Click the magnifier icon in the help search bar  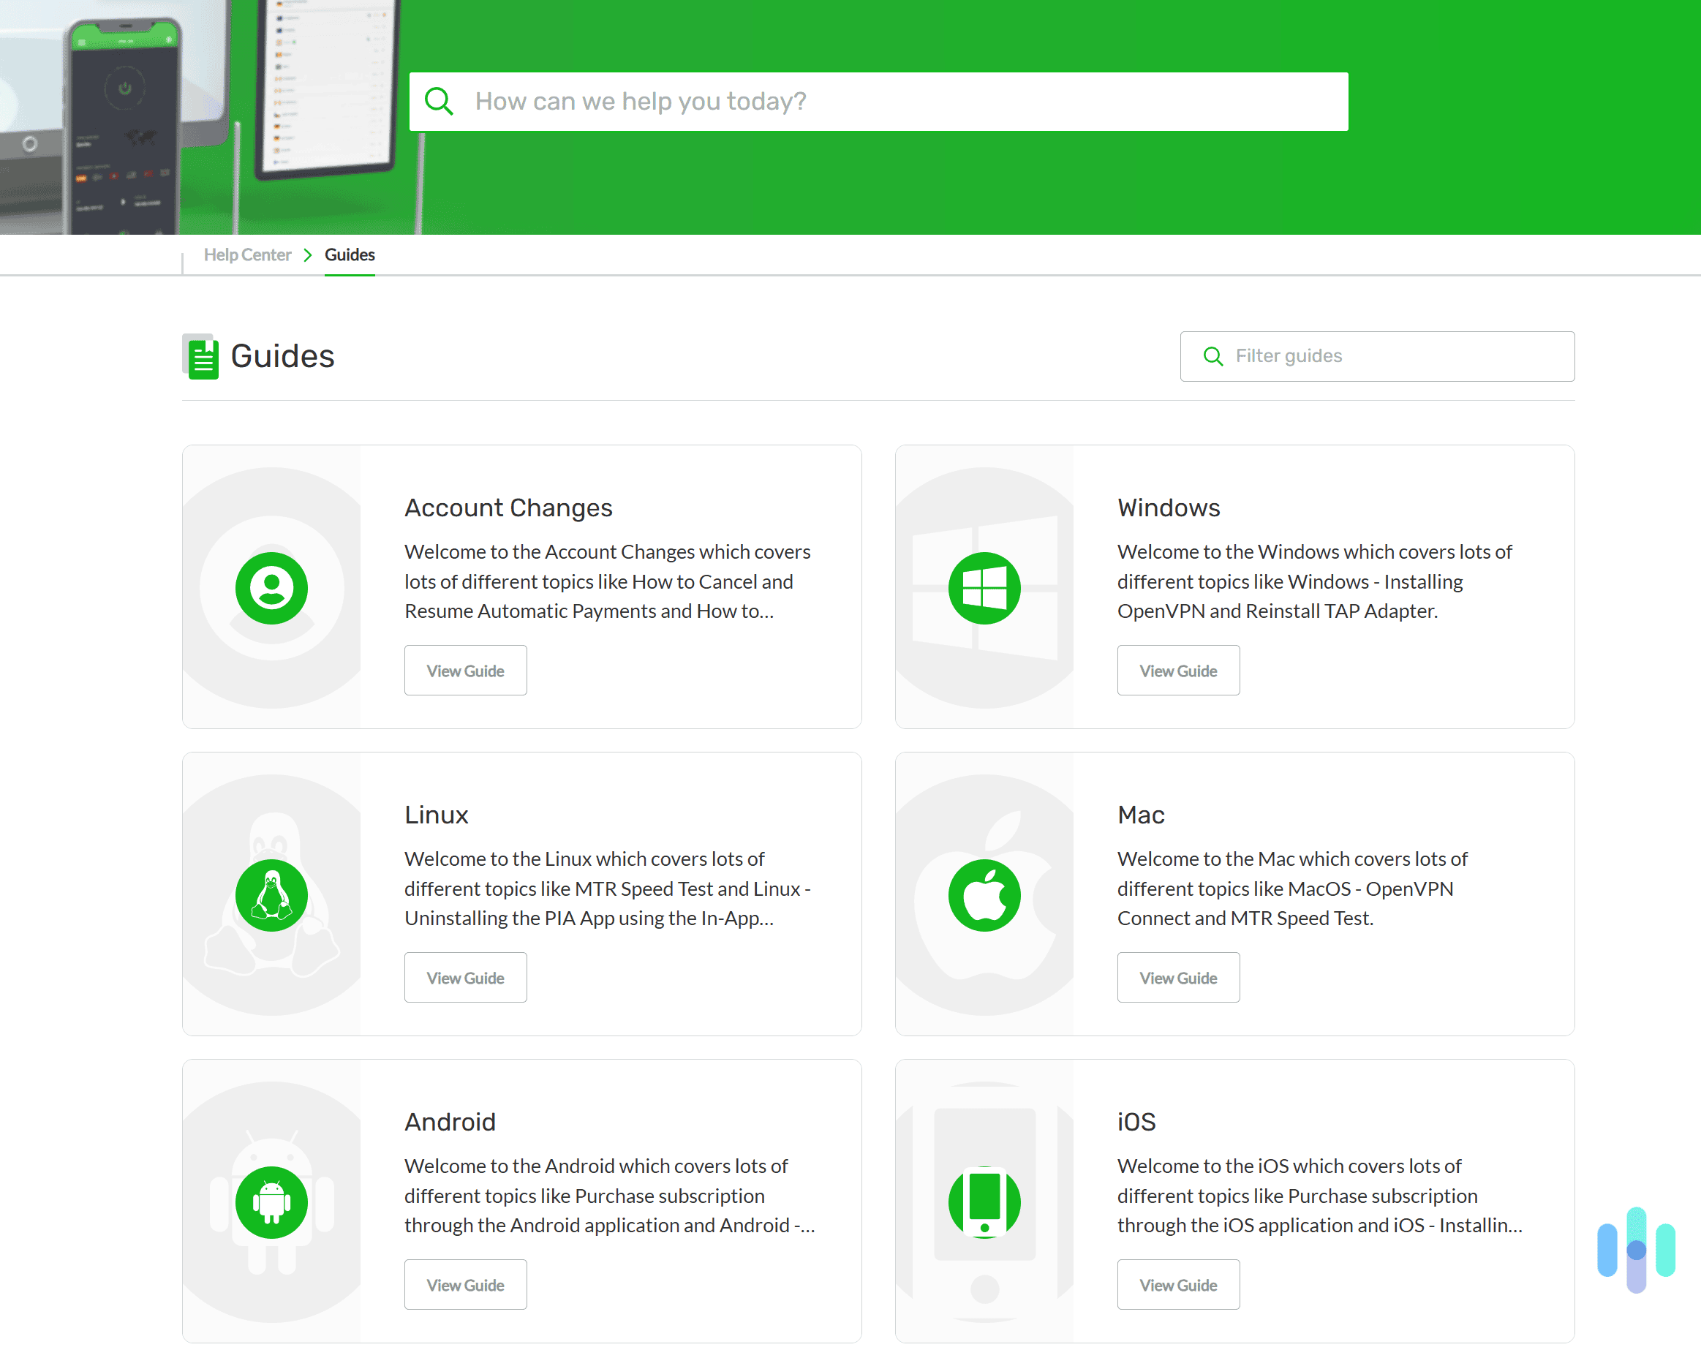click(440, 100)
